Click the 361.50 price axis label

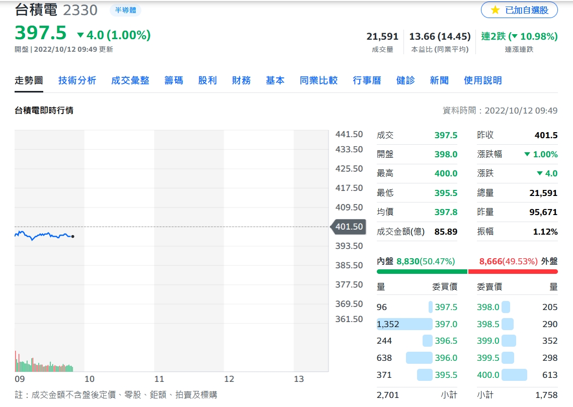tap(349, 319)
